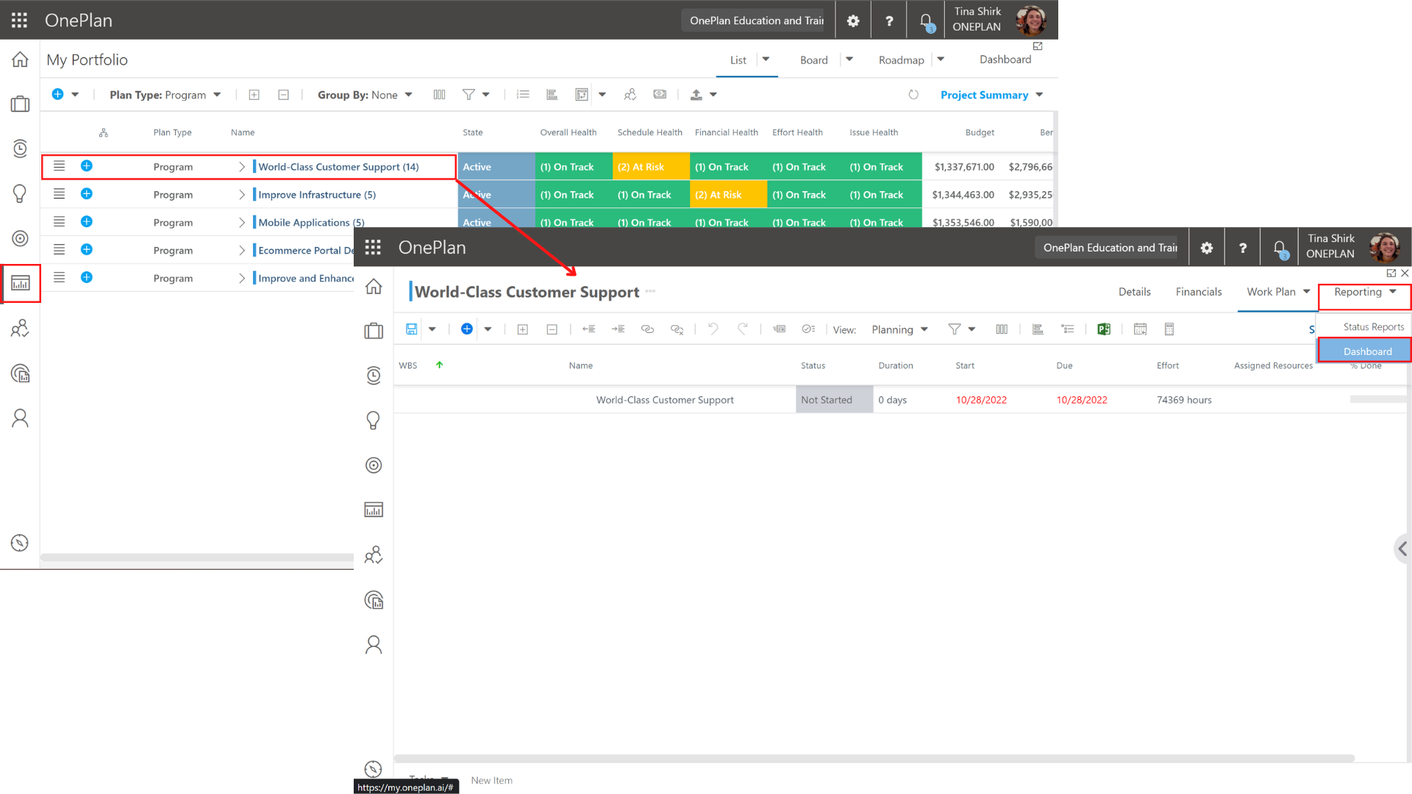Open the app launcher grid in My Portfolio window

click(20, 20)
